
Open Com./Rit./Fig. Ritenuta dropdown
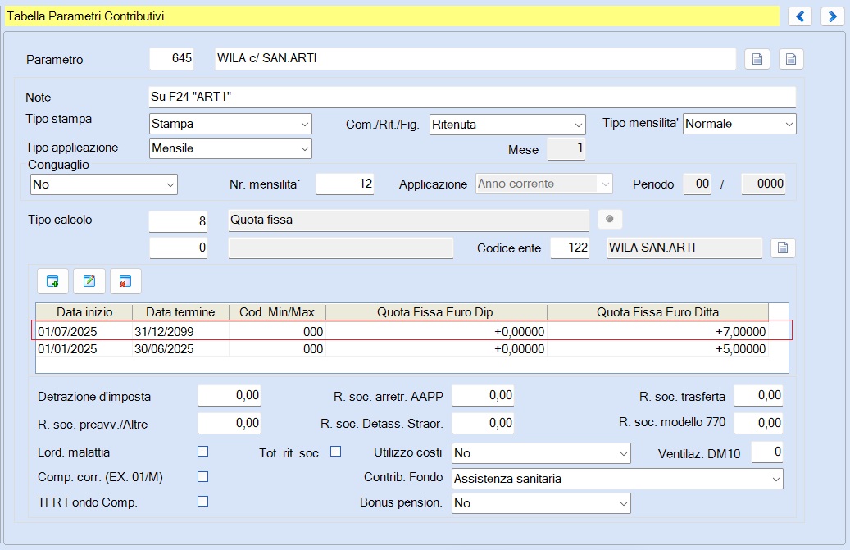coord(507,124)
